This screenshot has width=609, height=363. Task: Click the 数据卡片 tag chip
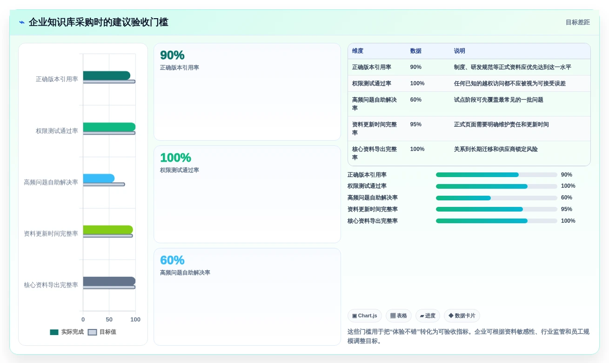coord(462,316)
